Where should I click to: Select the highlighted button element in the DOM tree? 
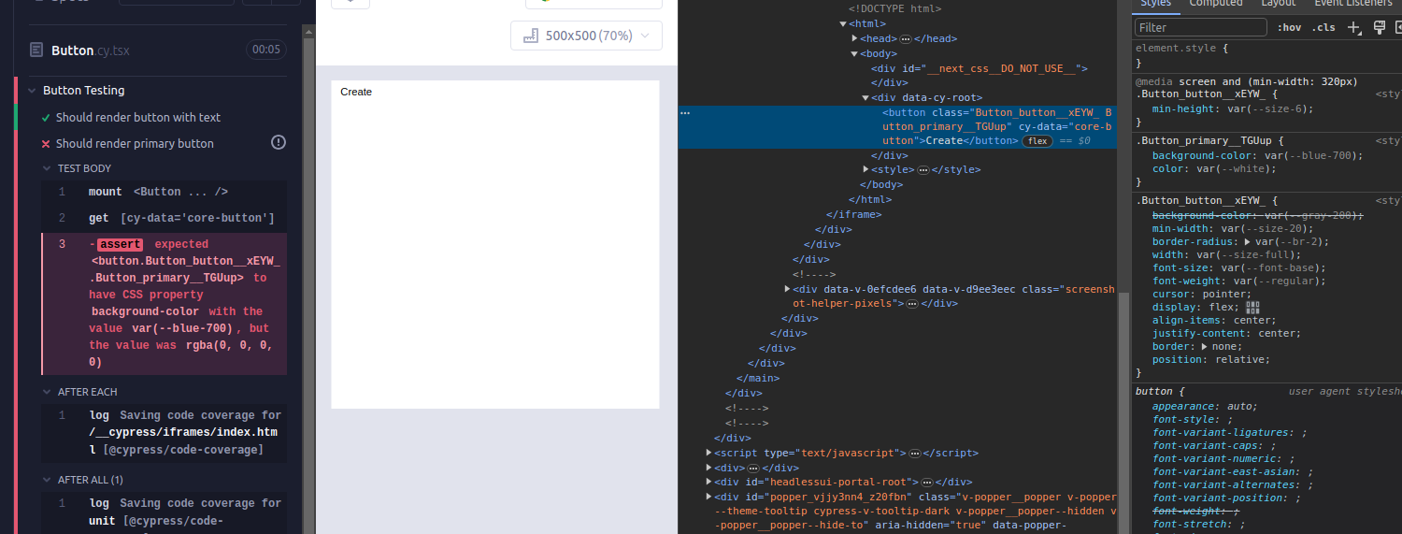coord(897,126)
